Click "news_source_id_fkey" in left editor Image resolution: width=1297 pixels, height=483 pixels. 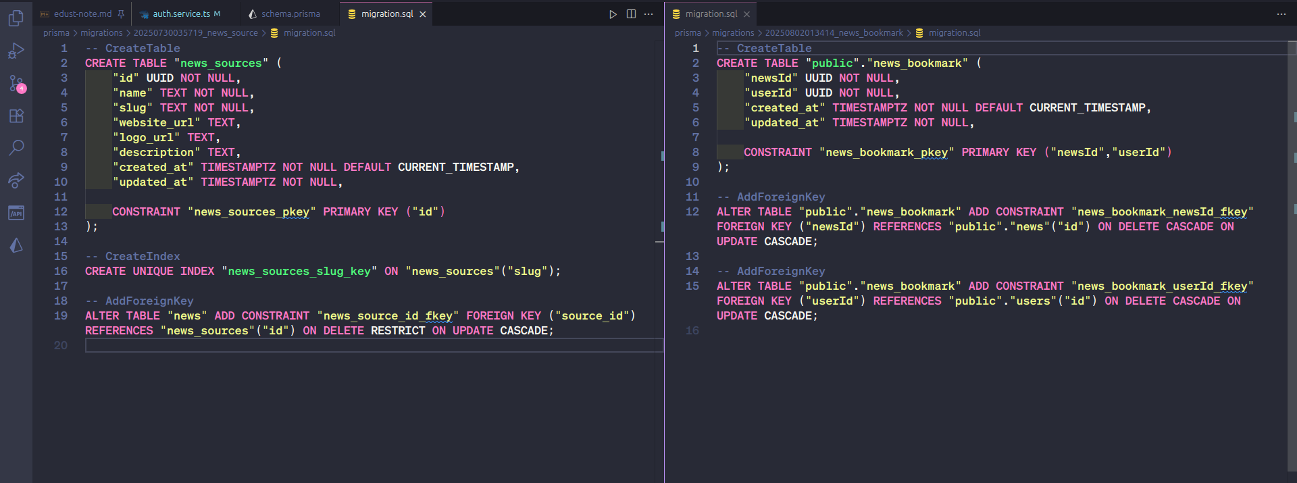tap(388, 315)
